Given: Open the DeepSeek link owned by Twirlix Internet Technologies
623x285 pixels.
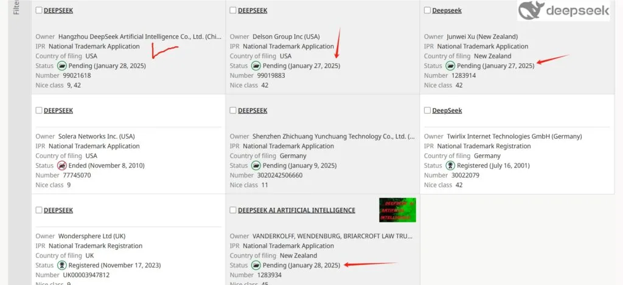Looking at the screenshot, I should tap(447, 111).
